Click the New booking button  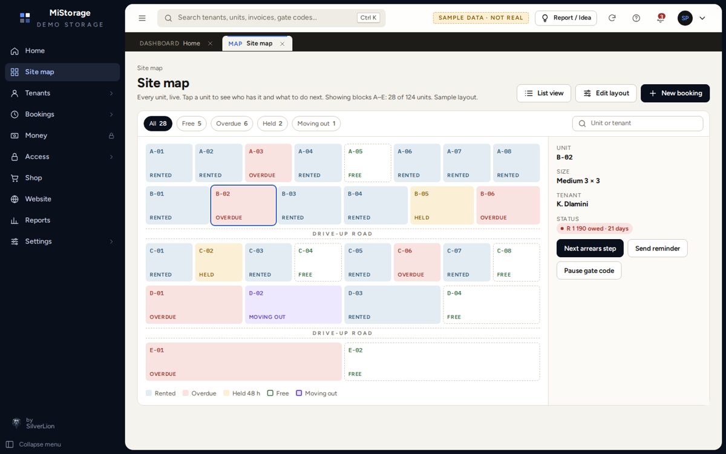(x=675, y=93)
